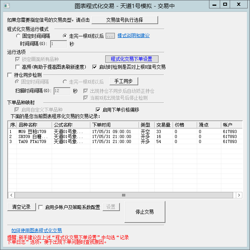Click the 时间间隔(G) seconds input field

(59, 44)
